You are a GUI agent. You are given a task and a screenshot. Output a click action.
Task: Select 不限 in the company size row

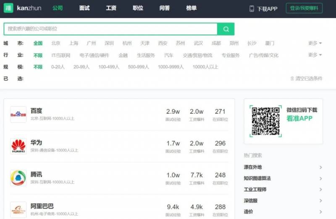[x=38, y=67]
